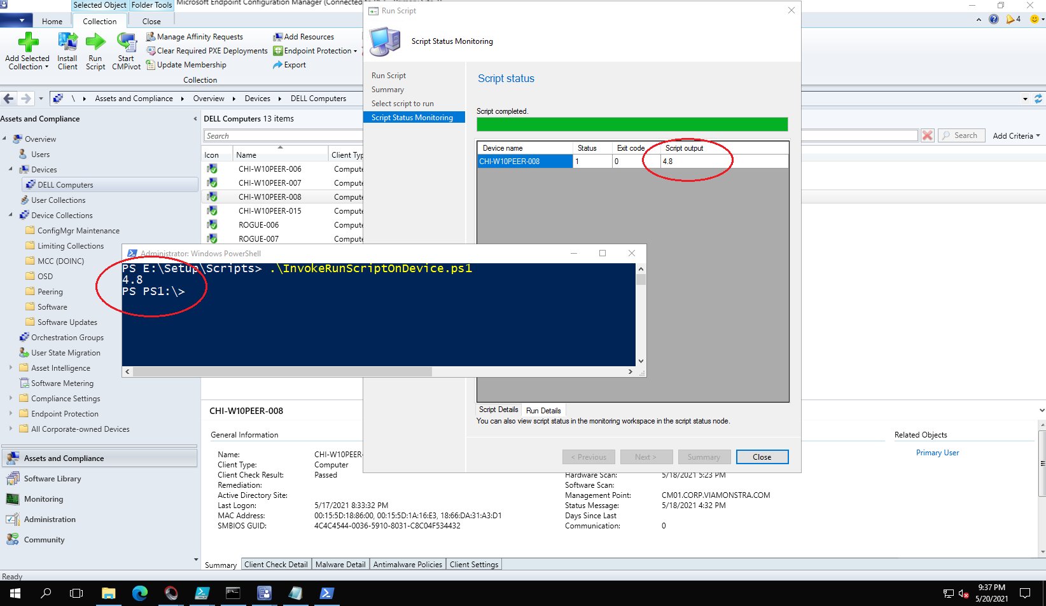The height and width of the screenshot is (606, 1046).
Task: Open the Primary User related object link
Action: tap(937, 452)
